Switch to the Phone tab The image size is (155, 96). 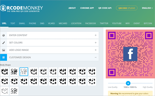tap(33, 23)
